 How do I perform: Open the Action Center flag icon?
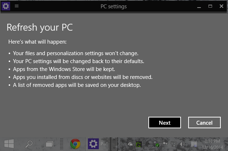(165, 144)
